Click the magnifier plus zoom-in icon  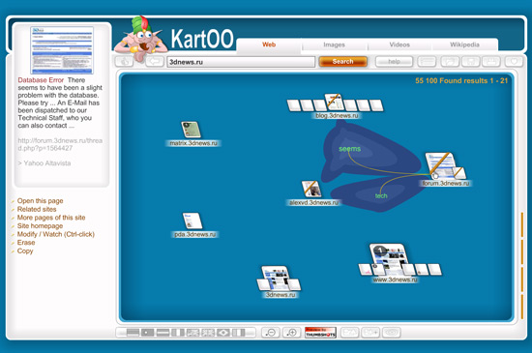(x=292, y=333)
